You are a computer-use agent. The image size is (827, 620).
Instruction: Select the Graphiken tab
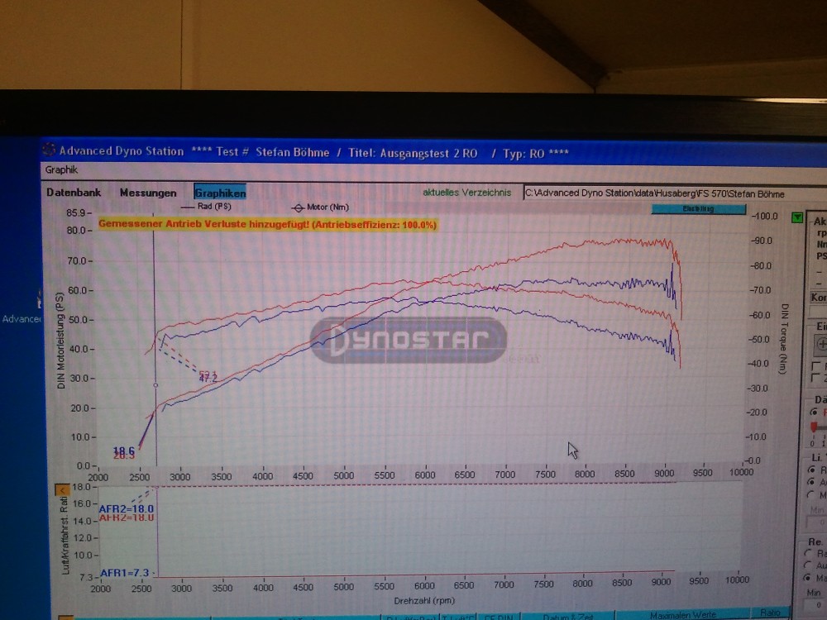220,193
